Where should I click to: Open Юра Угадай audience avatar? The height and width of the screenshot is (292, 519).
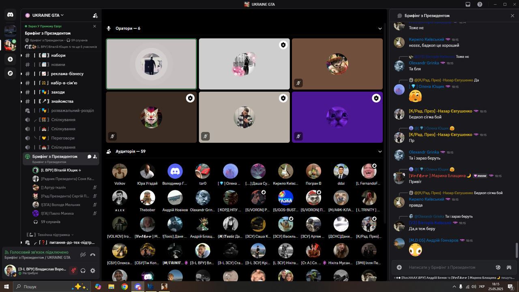[147, 171]
